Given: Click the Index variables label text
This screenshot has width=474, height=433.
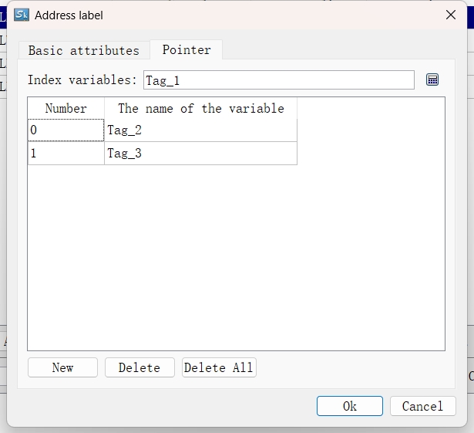Looking at the screenshot, I should (x=82, y=79).
